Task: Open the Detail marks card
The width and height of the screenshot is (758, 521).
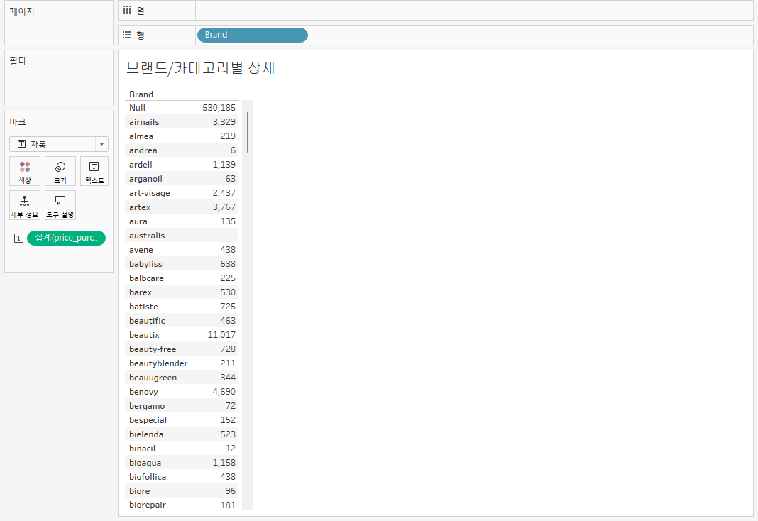Action: [25, 205]
